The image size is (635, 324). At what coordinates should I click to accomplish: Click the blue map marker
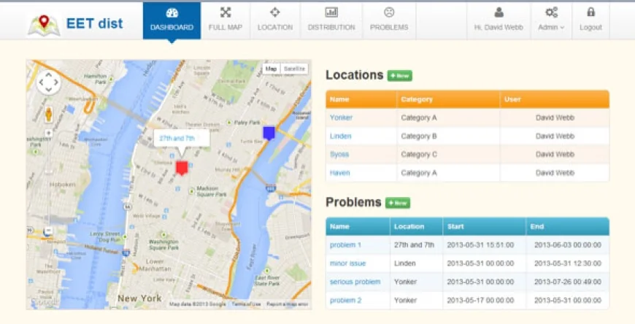[x=269, y=132]
